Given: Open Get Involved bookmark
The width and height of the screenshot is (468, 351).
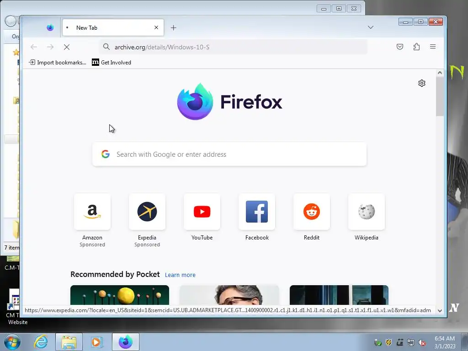Looking at the screenshot, I should pyautogui.click(x=112, y=62).
